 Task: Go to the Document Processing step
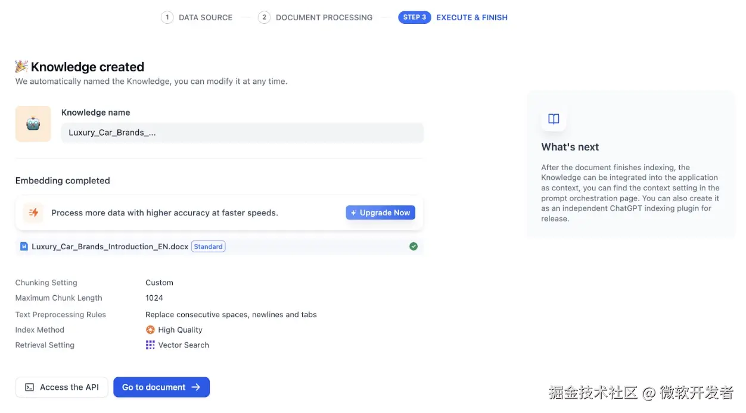click(324, 18)
